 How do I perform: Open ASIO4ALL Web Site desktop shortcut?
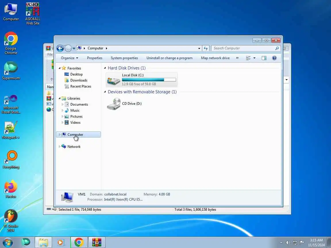[33, 14]
